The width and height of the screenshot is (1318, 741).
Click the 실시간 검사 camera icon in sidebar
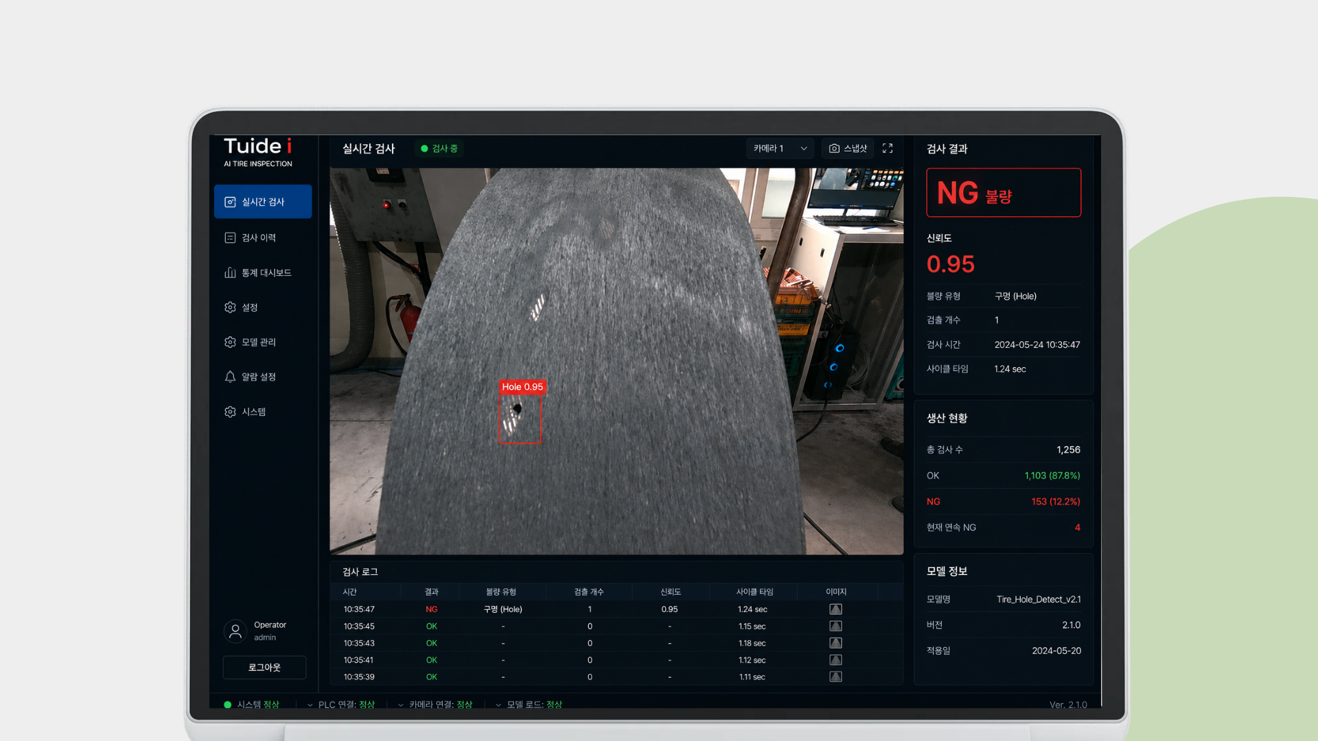(x=230, y=202)
